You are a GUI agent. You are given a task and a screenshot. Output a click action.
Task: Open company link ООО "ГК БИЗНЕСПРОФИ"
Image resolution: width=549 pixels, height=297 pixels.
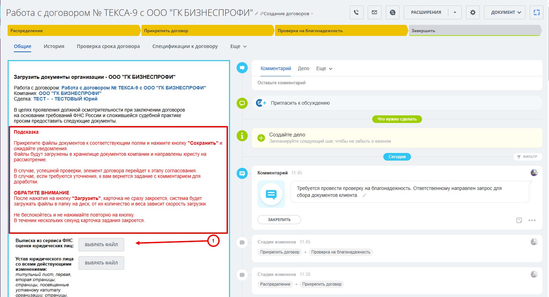coord(70,93)
